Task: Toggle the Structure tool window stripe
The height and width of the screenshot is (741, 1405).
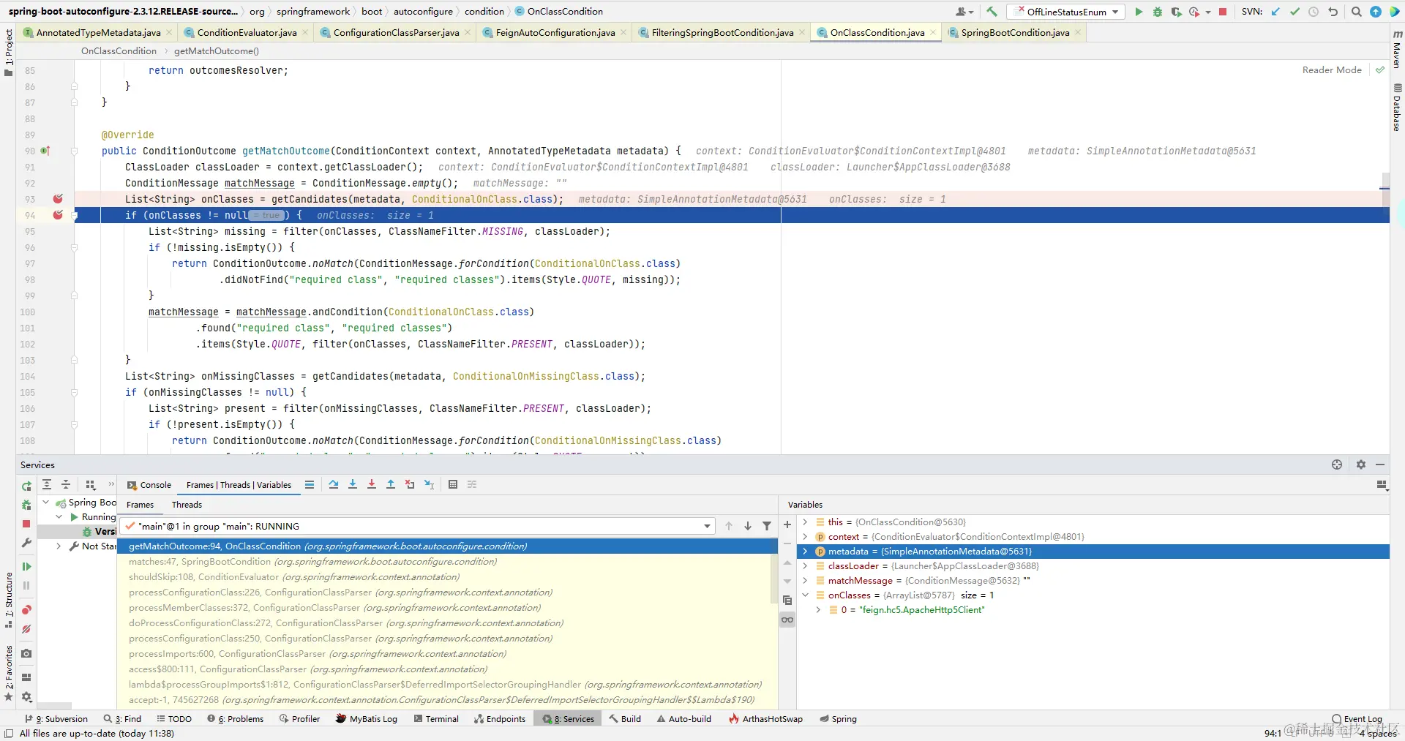Action: [x=8, y=600]
